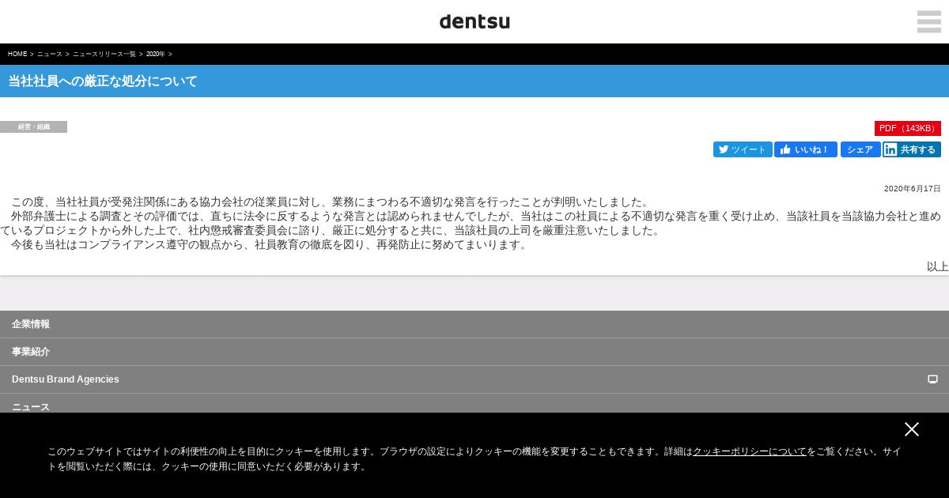
Task: Open the ニュースリリース一覧 breadcrumb link
Action: click(x=104, y=54)
